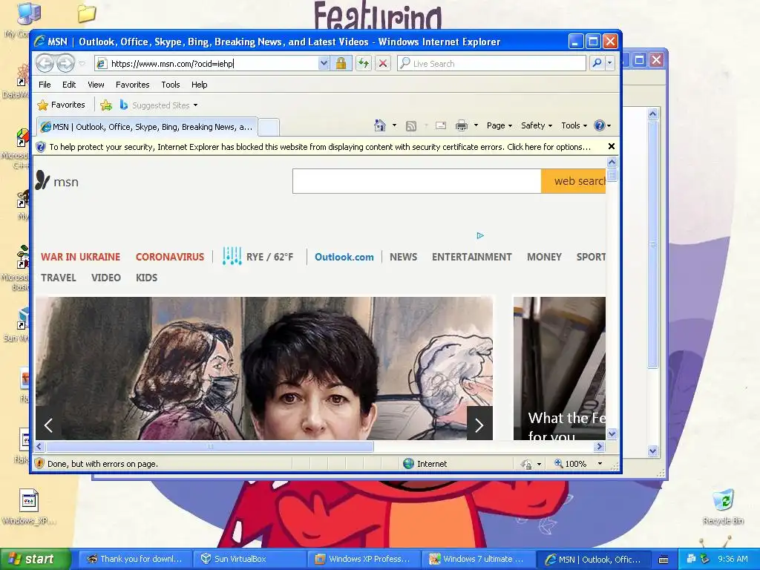Open the Favorites menu in the menu bar
The width and height of the screenshot is (760, 570).
(x=132, y=85)
